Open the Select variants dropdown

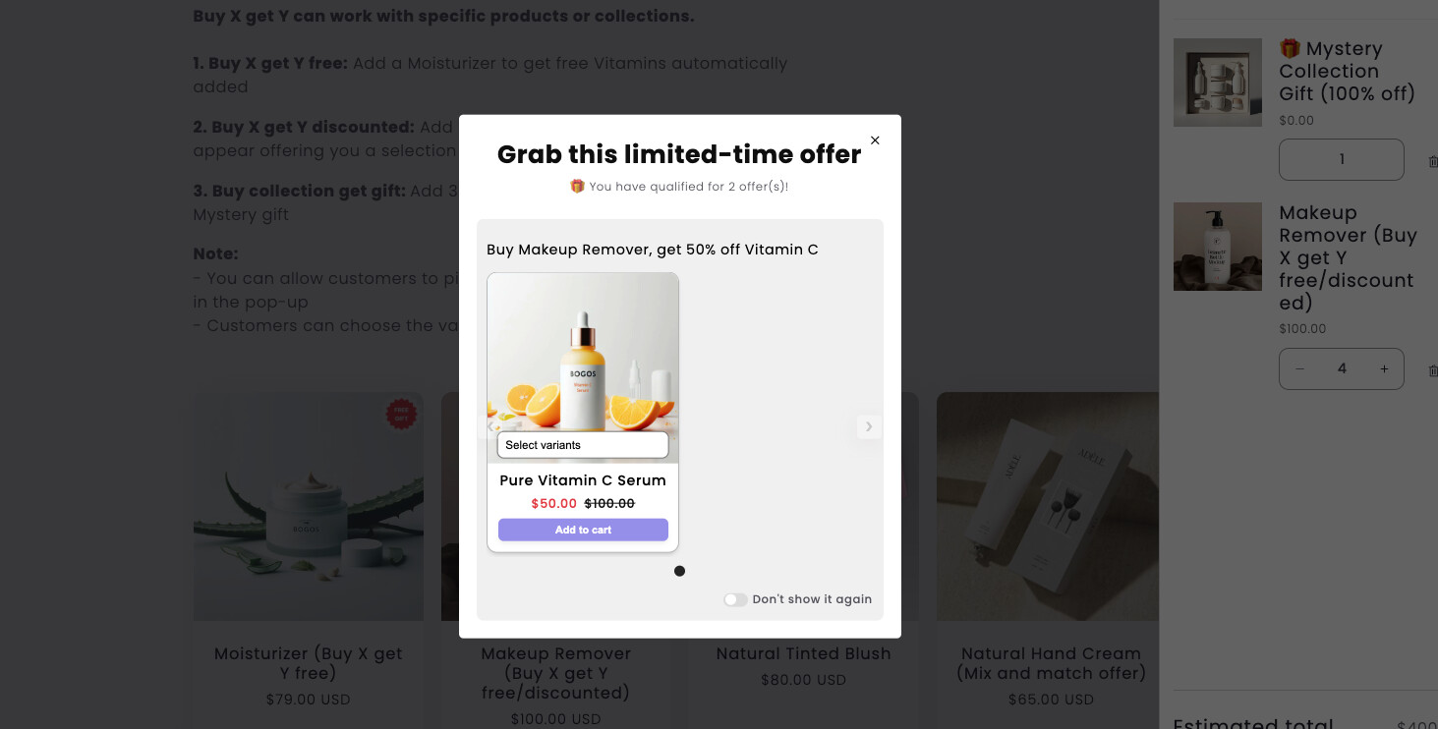(x=583, y=445)
